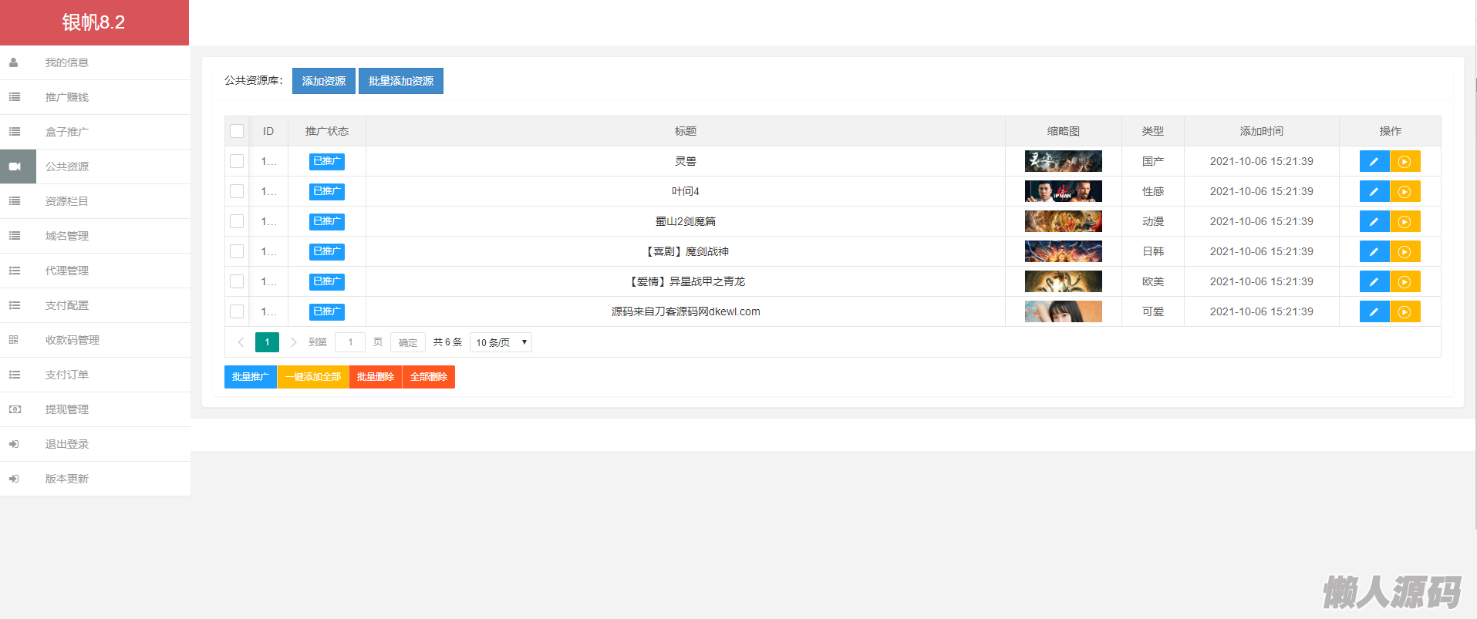Tick the checkbox for 异星战甲之青龙 row
1477x619 pixels.
pos(237,281)
